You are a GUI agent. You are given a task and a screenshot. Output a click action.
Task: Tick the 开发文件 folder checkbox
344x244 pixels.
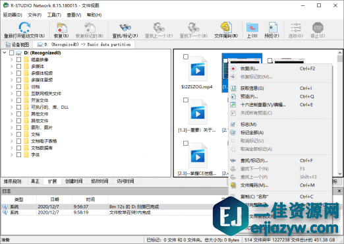click(x=18, y=100)
